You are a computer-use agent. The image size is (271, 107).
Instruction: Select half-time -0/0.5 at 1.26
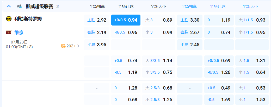(x=219, y=72)
